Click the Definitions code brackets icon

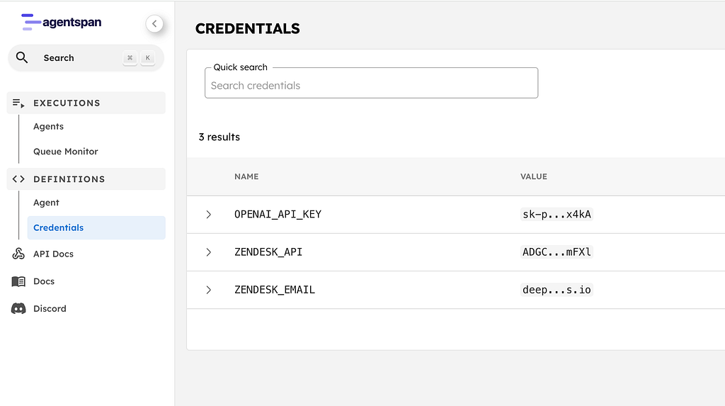pos(18,179)
